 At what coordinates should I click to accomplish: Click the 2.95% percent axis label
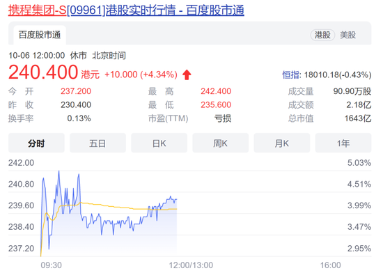[x=359, y=249]
